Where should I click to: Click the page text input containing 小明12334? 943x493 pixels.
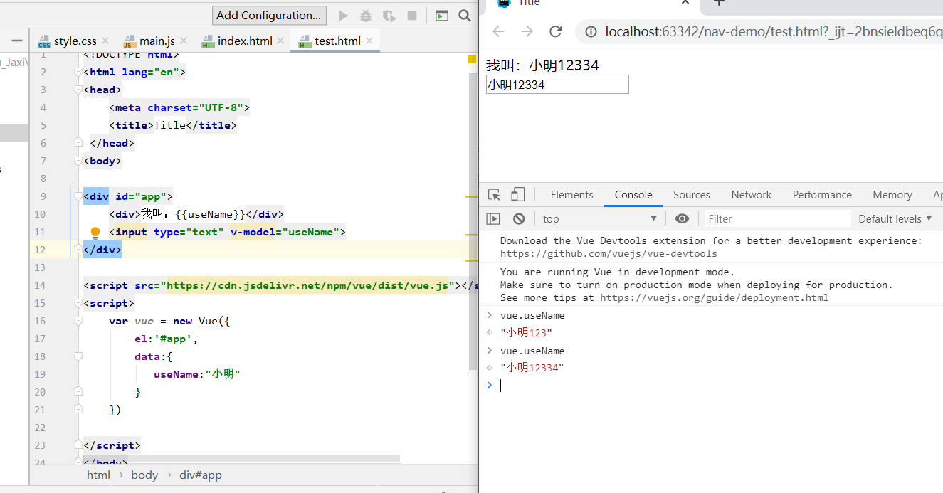click(x=557, y=85)
